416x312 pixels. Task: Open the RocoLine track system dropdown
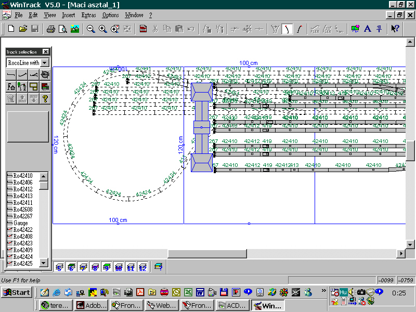(x=45, y=63)
